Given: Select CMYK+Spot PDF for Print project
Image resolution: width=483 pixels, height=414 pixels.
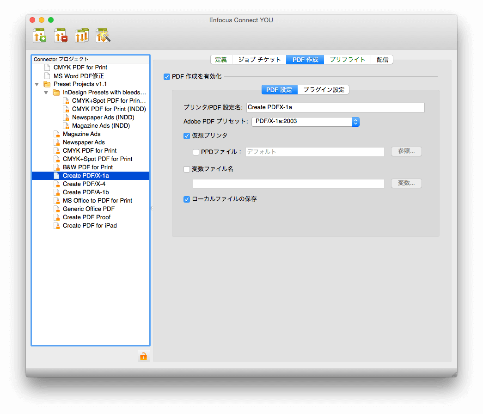Looking at the screenshot, I should tap(98, 159).
